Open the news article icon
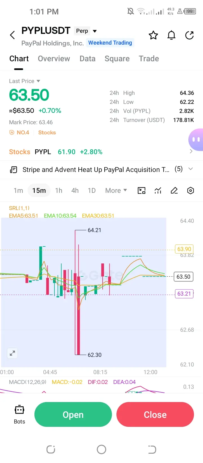203x463 pixels. (14, 170)
